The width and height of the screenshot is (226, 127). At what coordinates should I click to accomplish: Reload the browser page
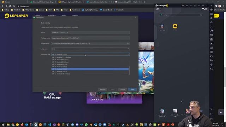pos(10,6)
